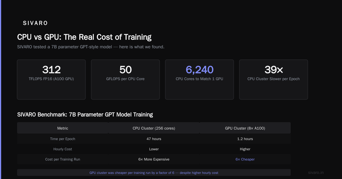Click the 47 hours table cell
The width and height of the screenshot is (342, 179).
pyautogui.click(x=154, y=139)
